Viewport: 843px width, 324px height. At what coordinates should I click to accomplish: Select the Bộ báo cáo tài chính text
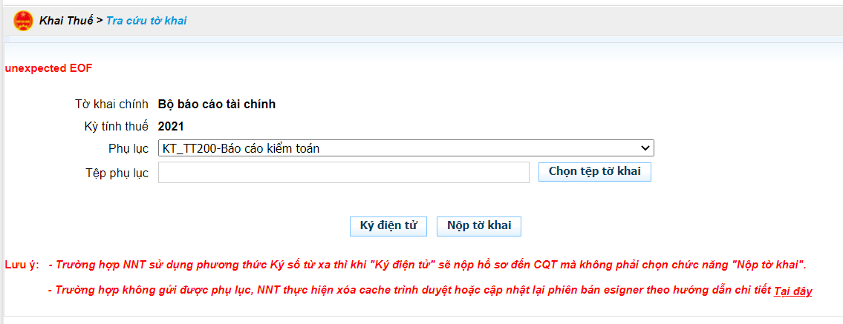click(217, 105)
